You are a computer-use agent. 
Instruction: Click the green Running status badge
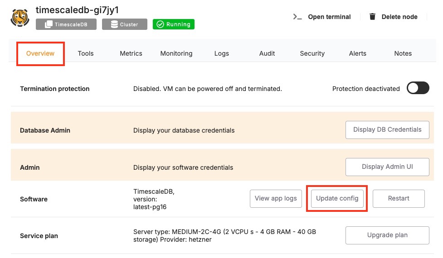(x=174, y=24)
